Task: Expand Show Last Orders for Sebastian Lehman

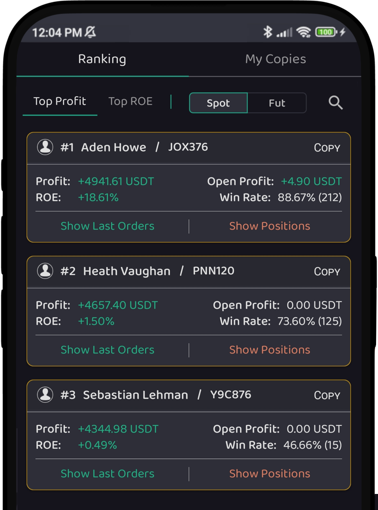Action: point(107,474)
